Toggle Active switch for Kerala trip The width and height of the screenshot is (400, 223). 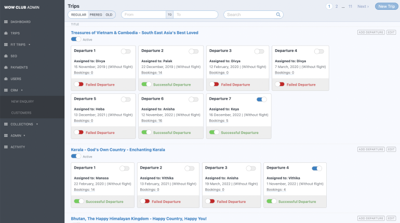coord(76,156)
